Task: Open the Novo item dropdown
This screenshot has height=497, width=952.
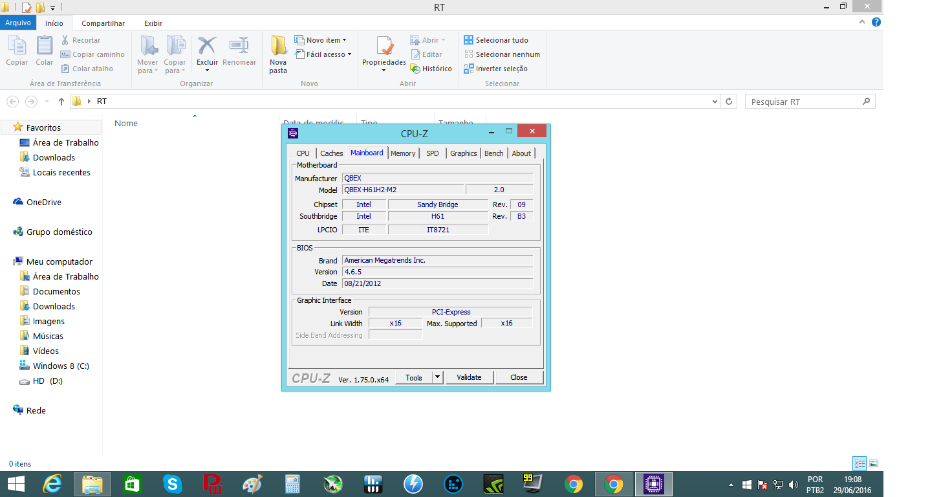Action: (x=321, y=40)
